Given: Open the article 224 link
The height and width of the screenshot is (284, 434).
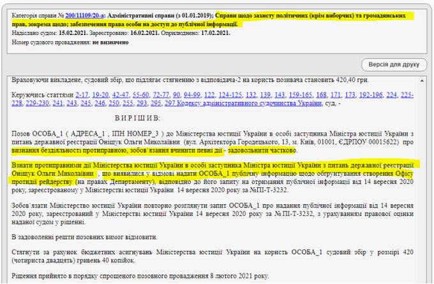Looking at the screenshot, I should [x=391, y=95].
